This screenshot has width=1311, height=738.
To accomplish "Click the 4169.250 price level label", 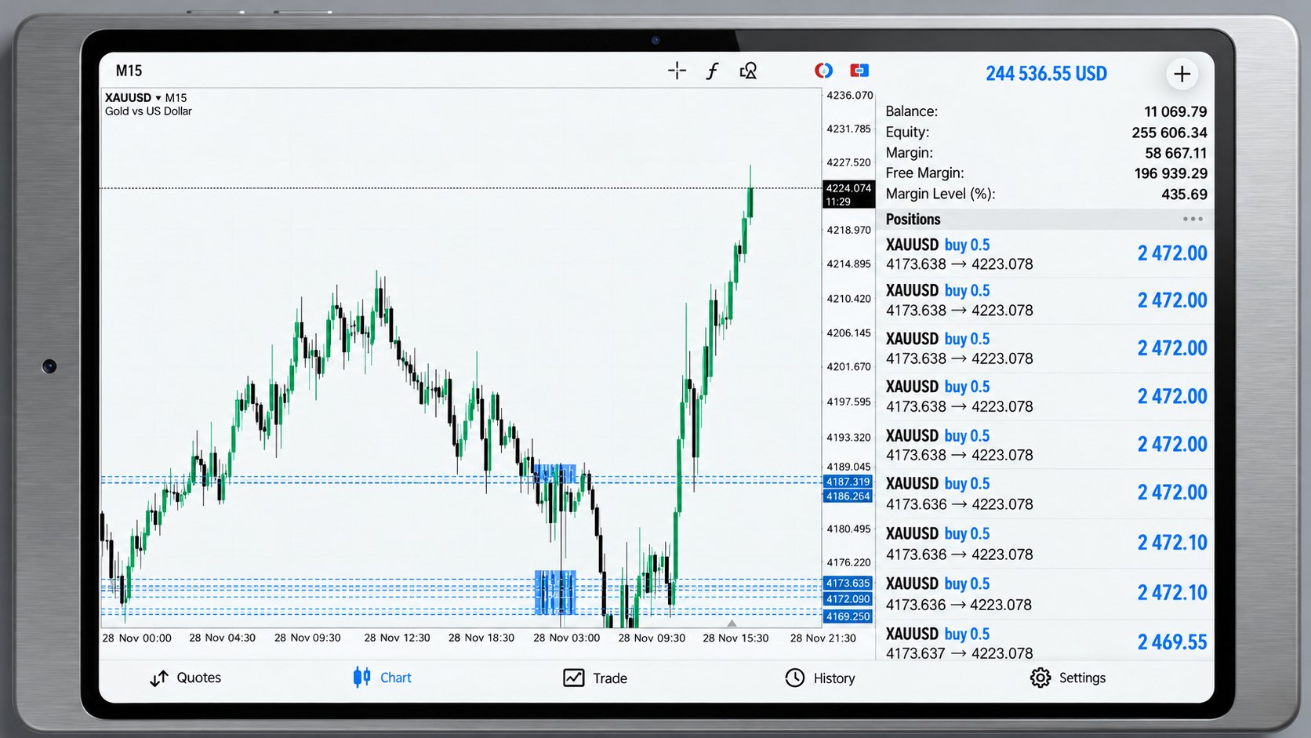I will click(x=848, y=616).
